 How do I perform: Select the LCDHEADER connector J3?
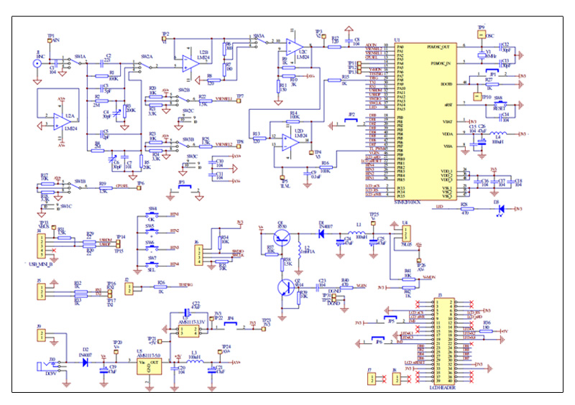pyautogui.click(x=445, y=341)
